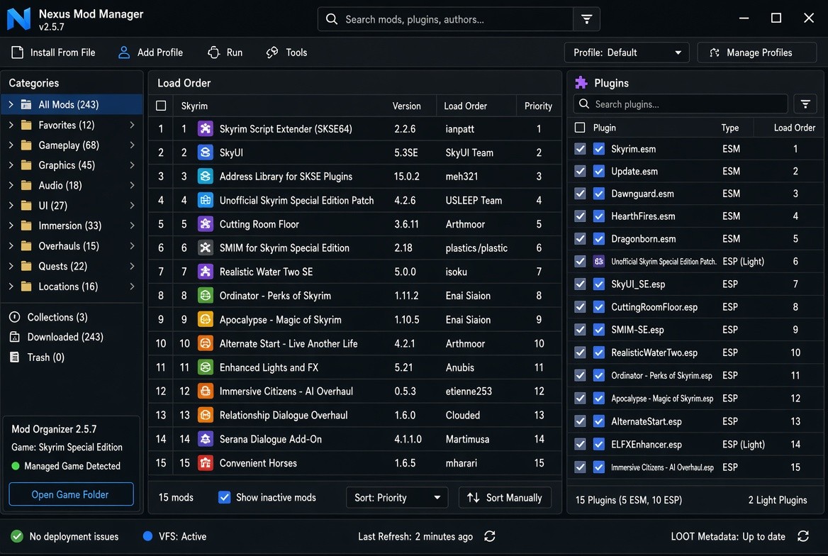Click the Cutting Room Floor mod icon
The image size is (828, 556).
coord(206,223)
